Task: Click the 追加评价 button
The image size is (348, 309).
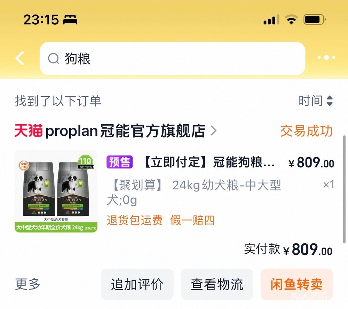Action: 137,284
